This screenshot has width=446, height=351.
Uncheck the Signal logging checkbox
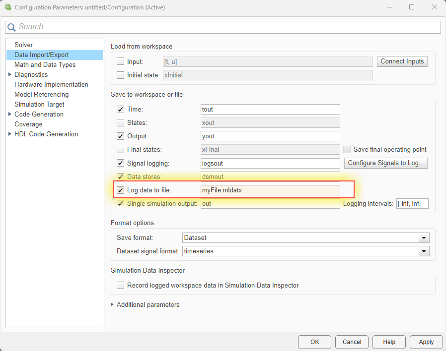click(121, 163)
